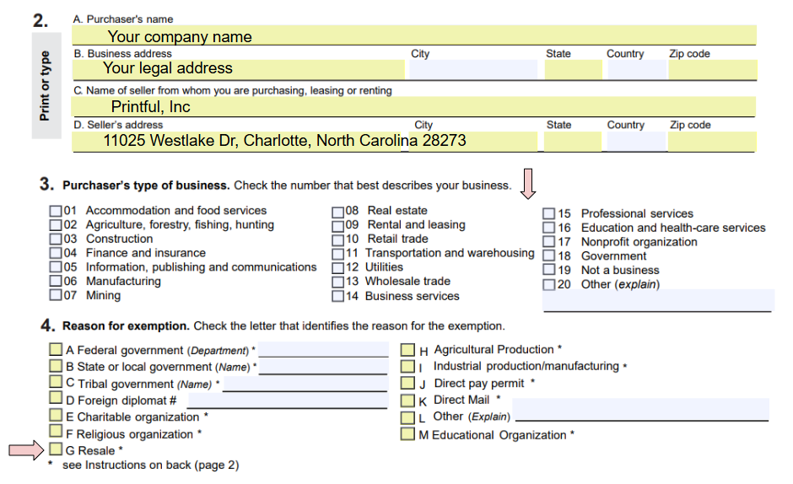Click the Seller's address field
This screenshot has height=484, width=793.
tap(240, 141)
